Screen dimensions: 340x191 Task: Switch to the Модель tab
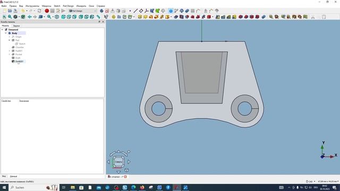point(5,26)
